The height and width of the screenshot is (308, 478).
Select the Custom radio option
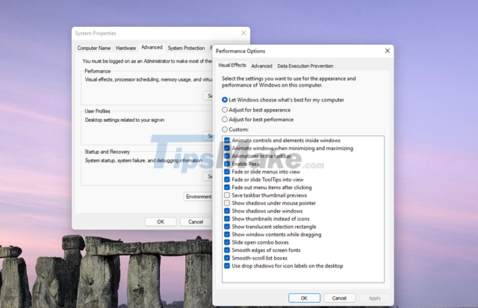225,129
